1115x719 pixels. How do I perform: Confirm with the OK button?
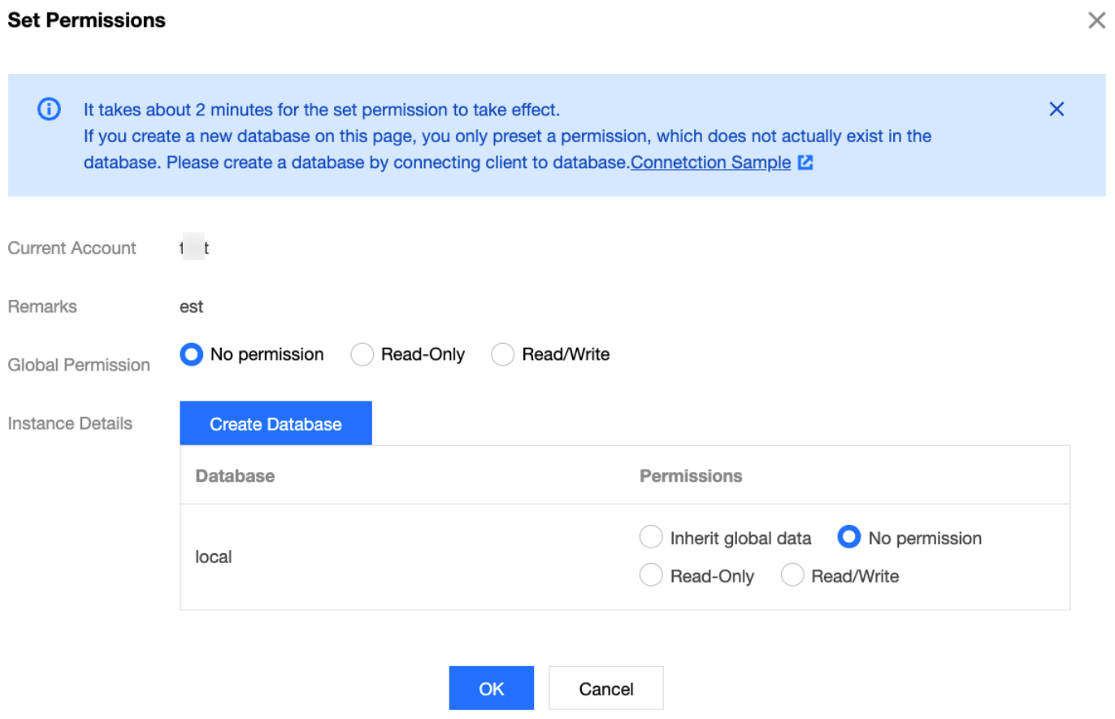(x=491, y=689)
